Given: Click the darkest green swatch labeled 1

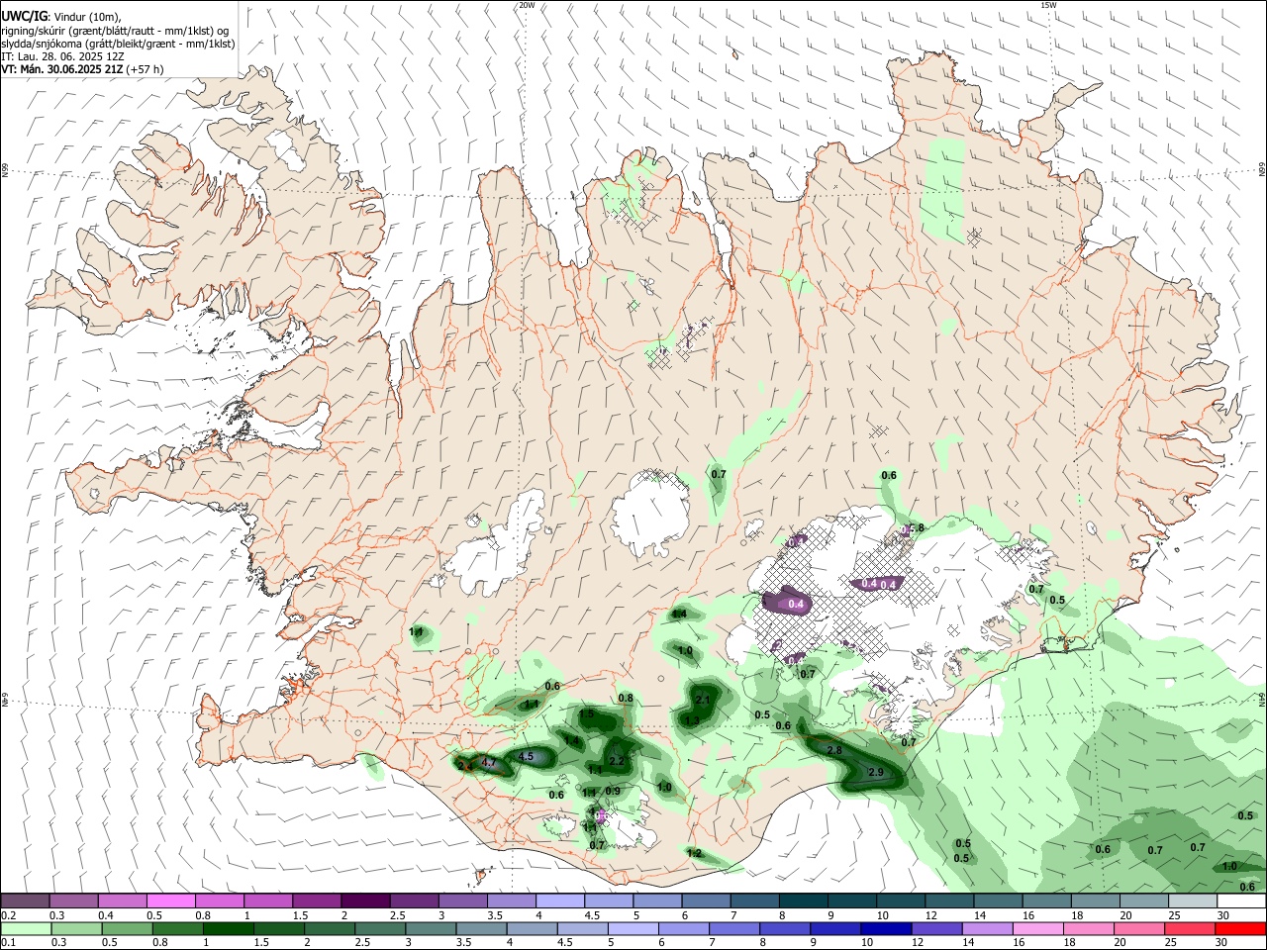Looking at the screenshot, I should pos(227,929).
